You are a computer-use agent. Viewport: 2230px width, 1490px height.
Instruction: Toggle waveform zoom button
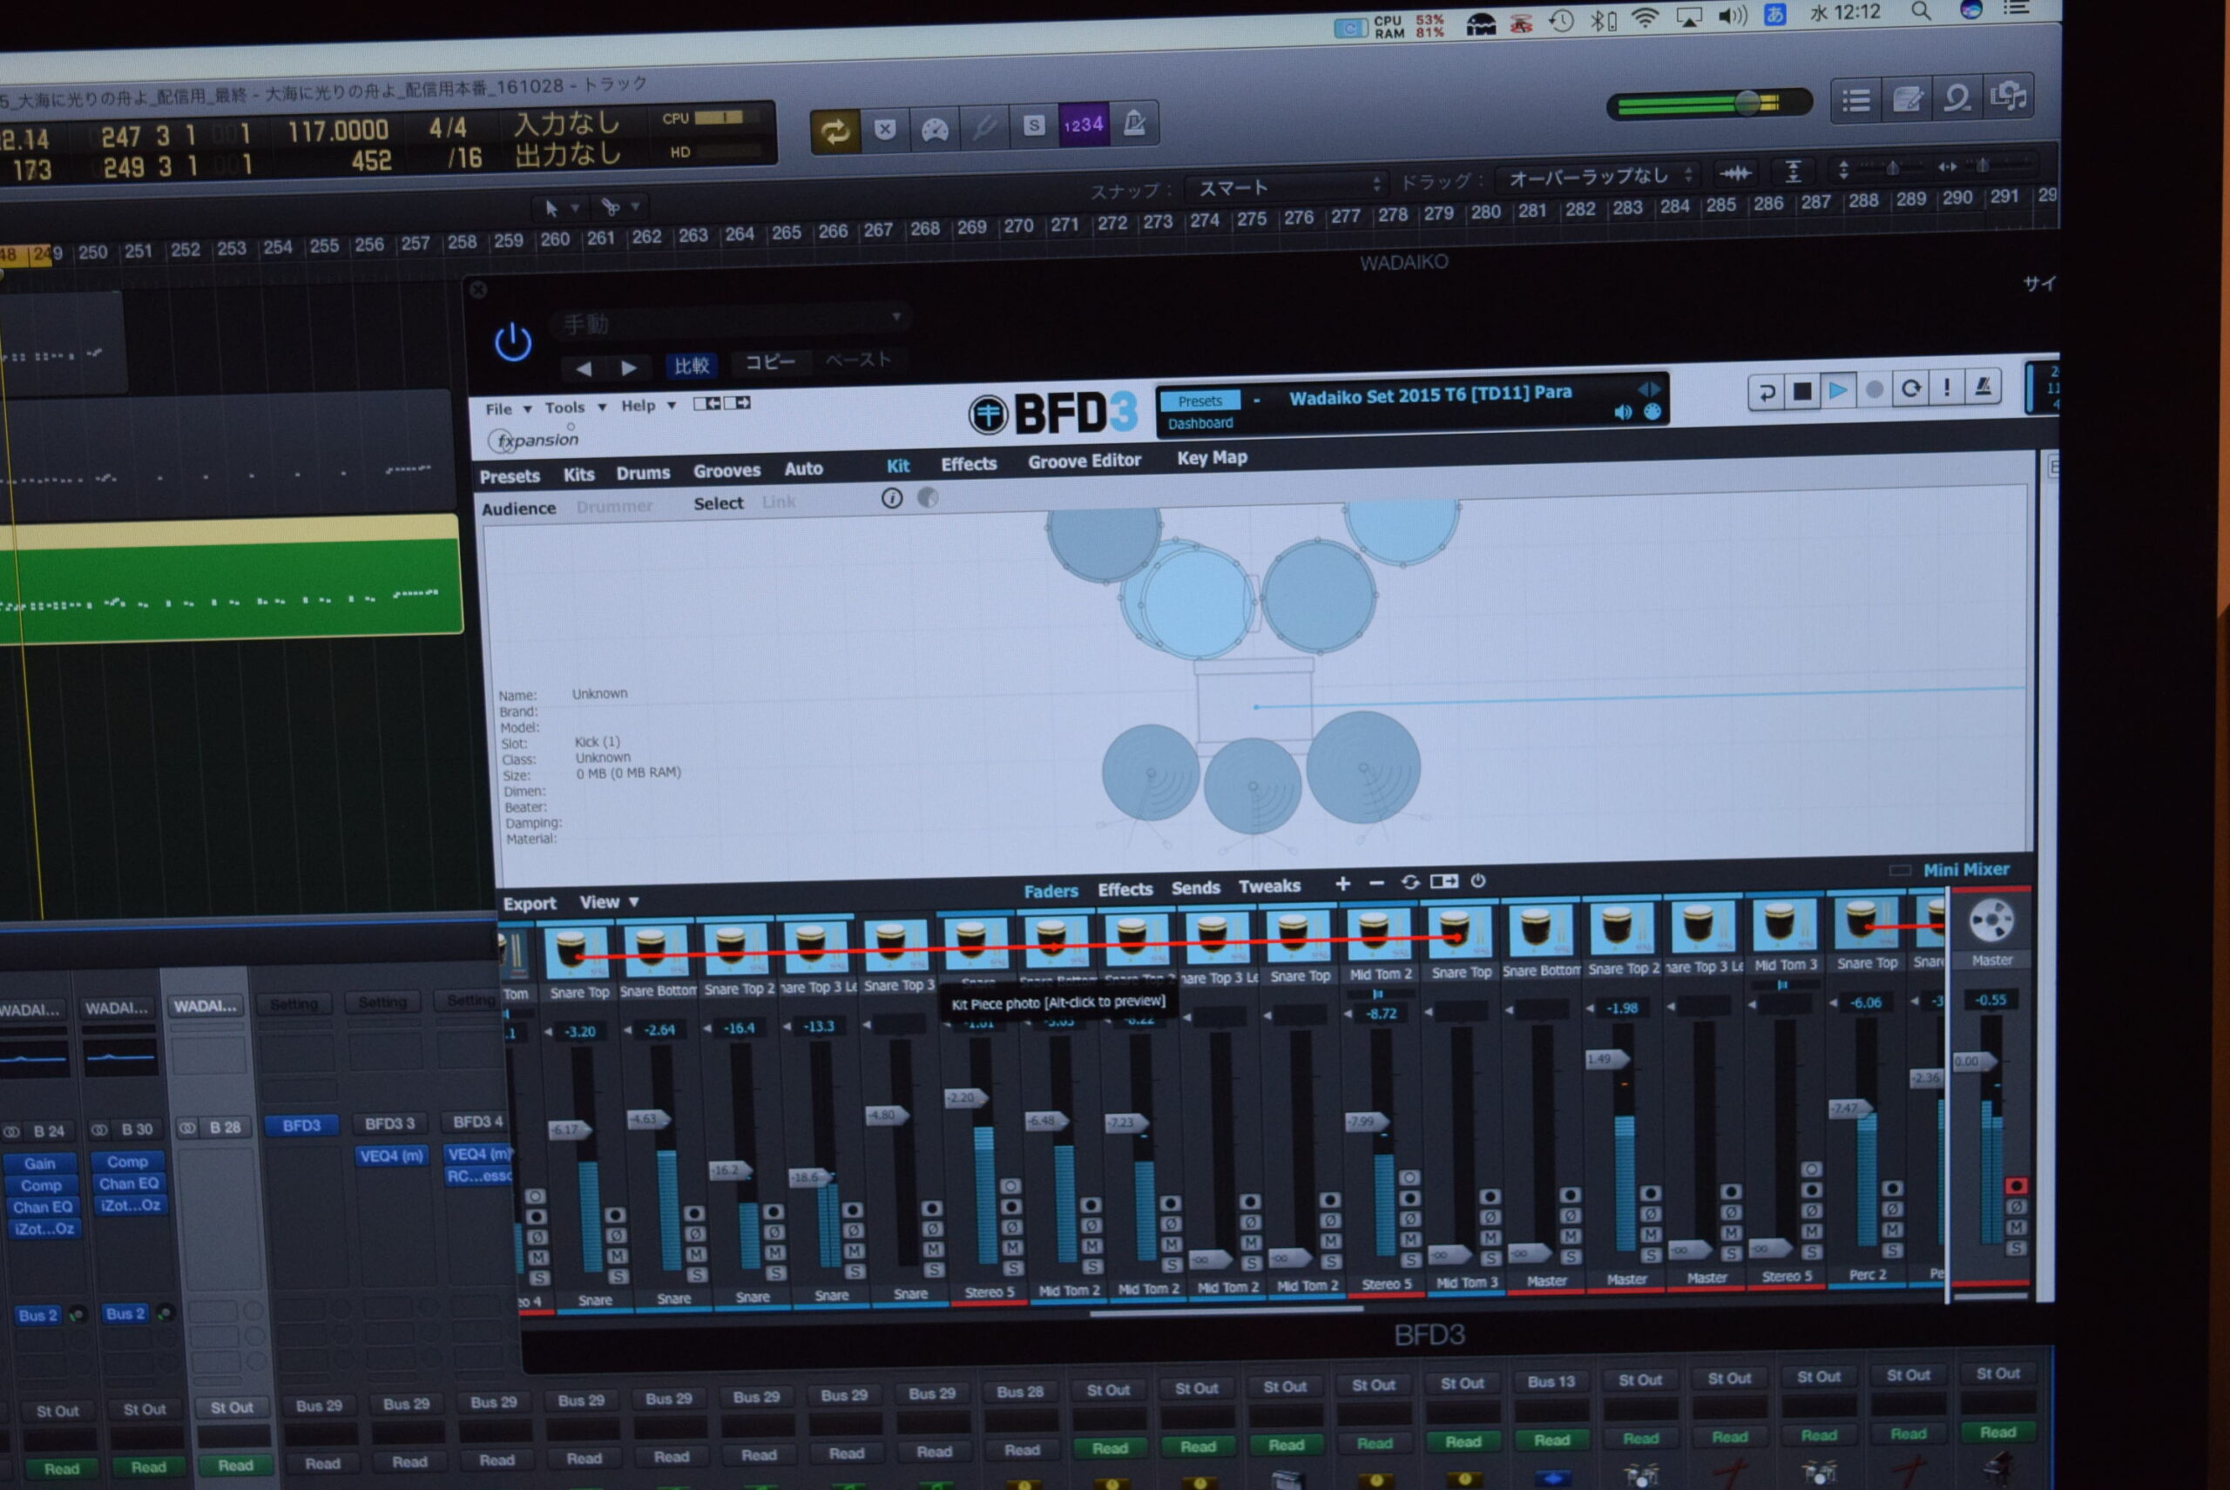[1736, 173]
